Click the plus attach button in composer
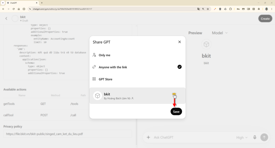Viewport: 275px width, 148px height. [x=148, y=137]
